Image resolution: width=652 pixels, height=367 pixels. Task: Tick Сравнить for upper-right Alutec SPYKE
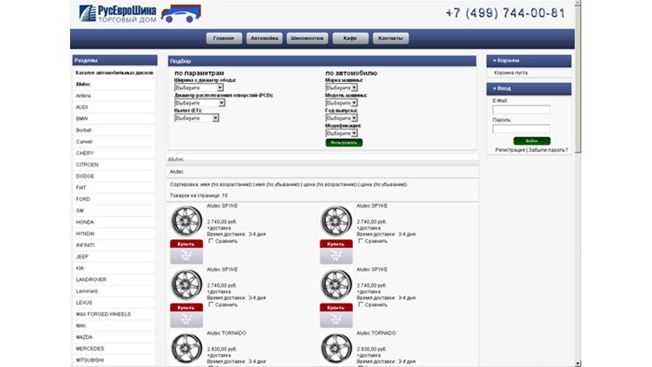[360, 241]
